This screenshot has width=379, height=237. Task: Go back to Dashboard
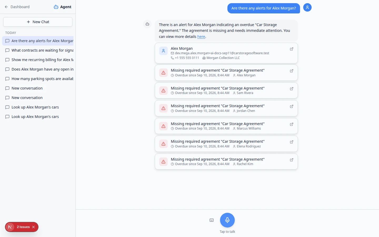click(x=17, y=7)
